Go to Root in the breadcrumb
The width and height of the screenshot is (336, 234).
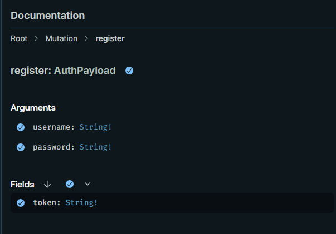[x=19, y=39]
